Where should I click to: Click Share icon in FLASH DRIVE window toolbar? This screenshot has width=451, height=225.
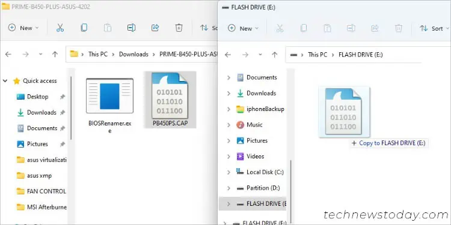(375, 28)
